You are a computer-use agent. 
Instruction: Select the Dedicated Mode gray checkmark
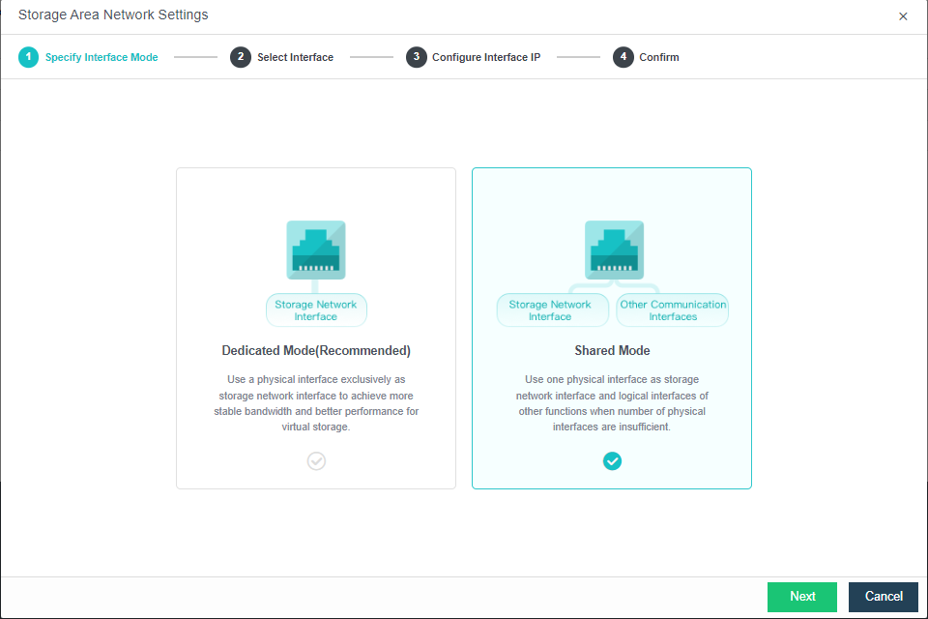pos(316,461)
